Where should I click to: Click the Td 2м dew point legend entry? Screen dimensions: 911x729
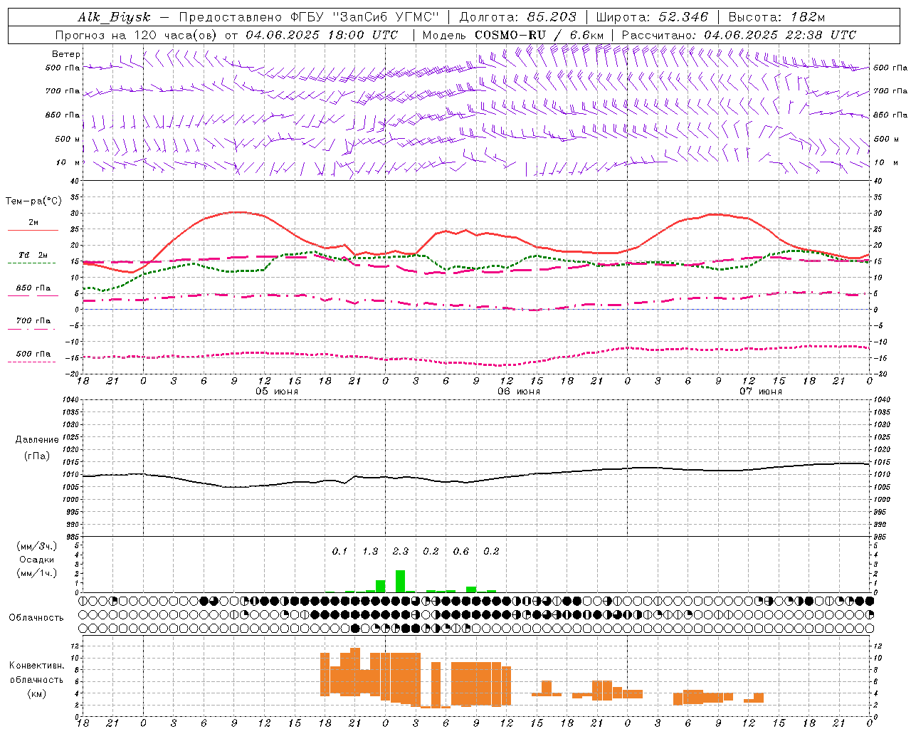pyautogui.click(x=33, y=255)
